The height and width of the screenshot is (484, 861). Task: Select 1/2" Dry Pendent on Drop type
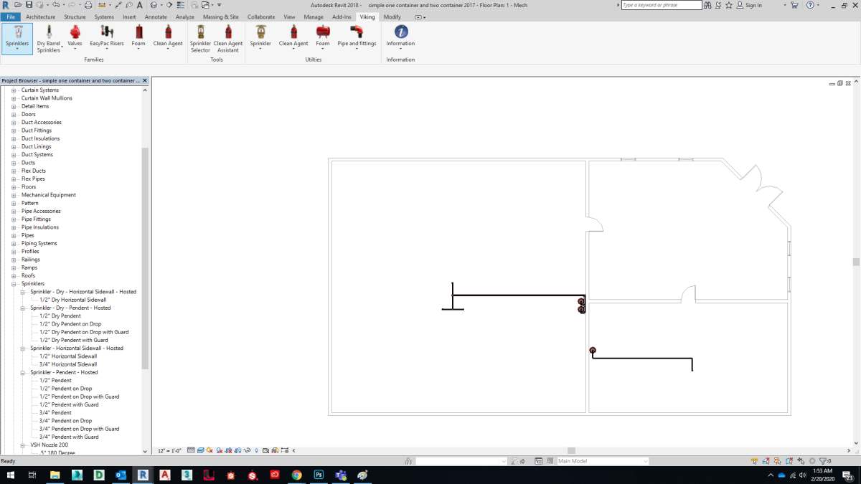click(x=70, y=324)
